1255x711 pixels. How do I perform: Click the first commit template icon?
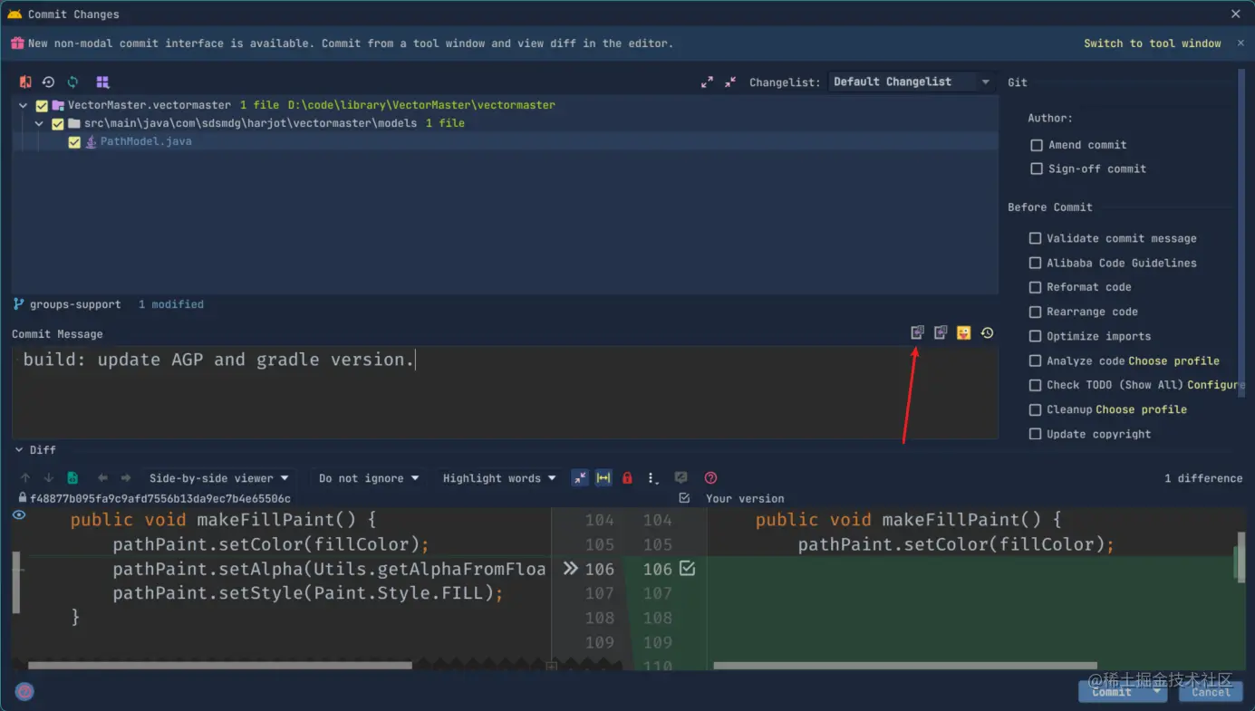pos(917,333)
